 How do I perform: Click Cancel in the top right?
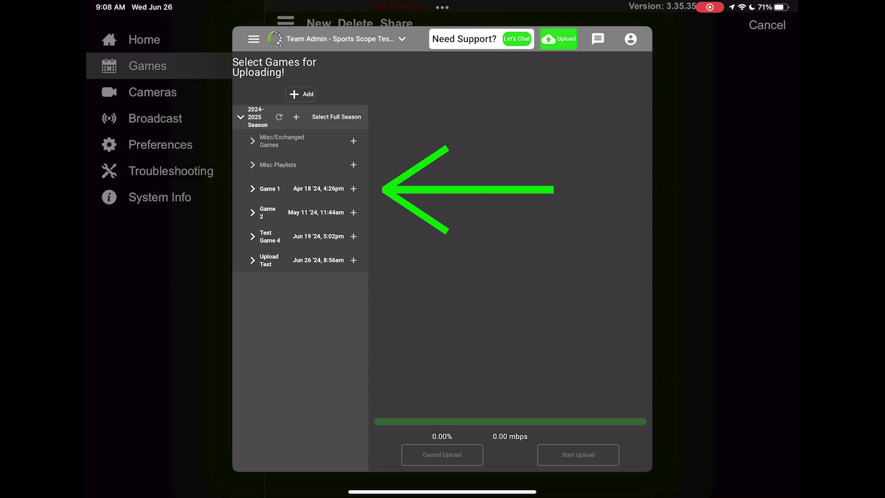tap(767, 25)
